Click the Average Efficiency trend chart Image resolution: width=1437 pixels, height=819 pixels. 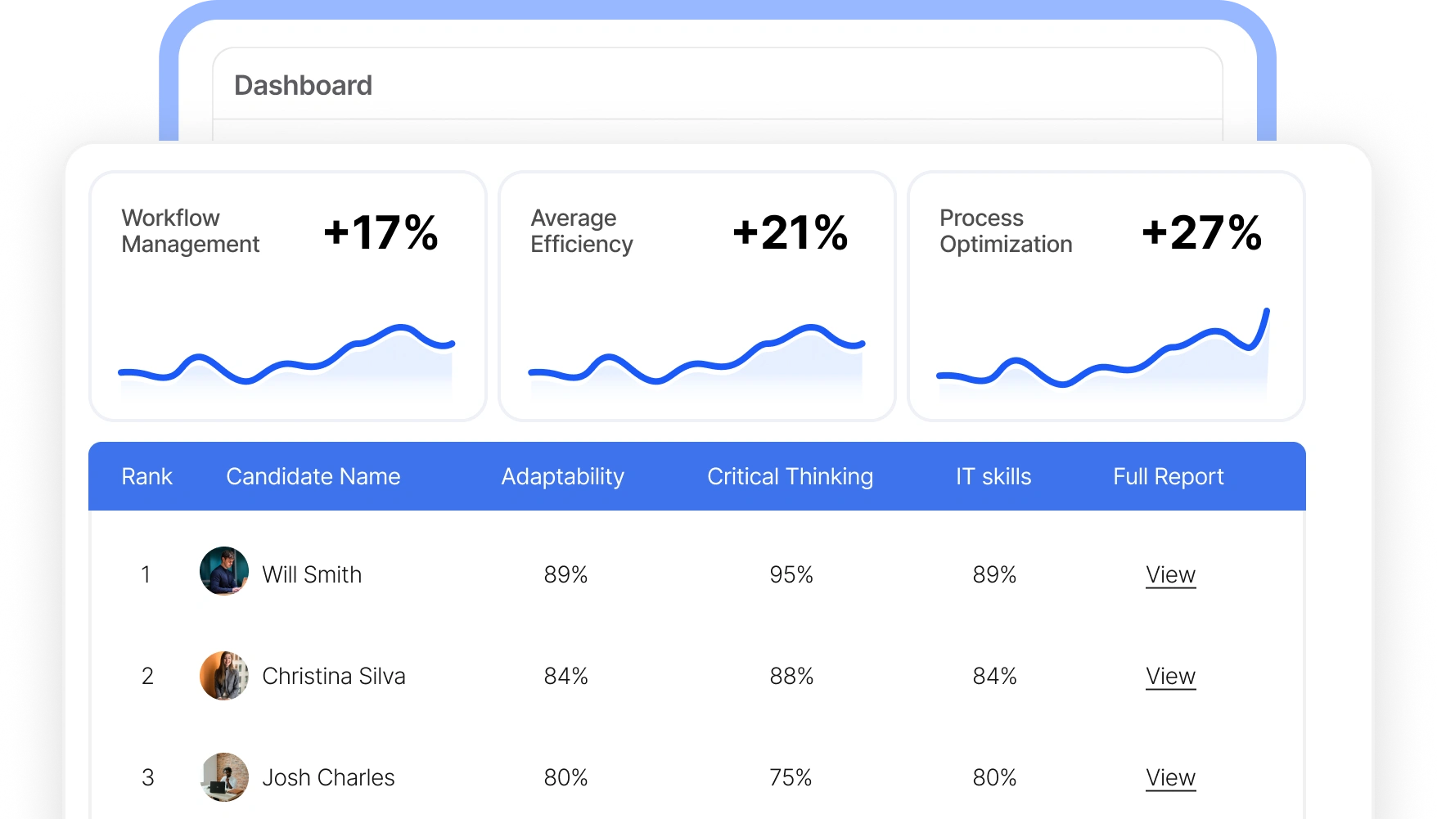coord(696,360)
